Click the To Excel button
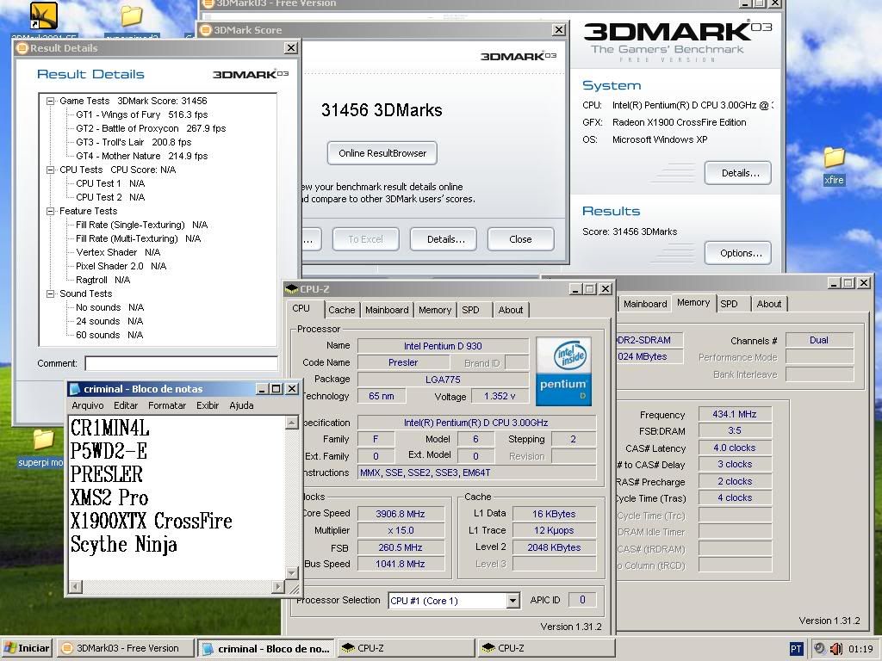Viewport: 882px width, 661px height. (x=365, y=239)
